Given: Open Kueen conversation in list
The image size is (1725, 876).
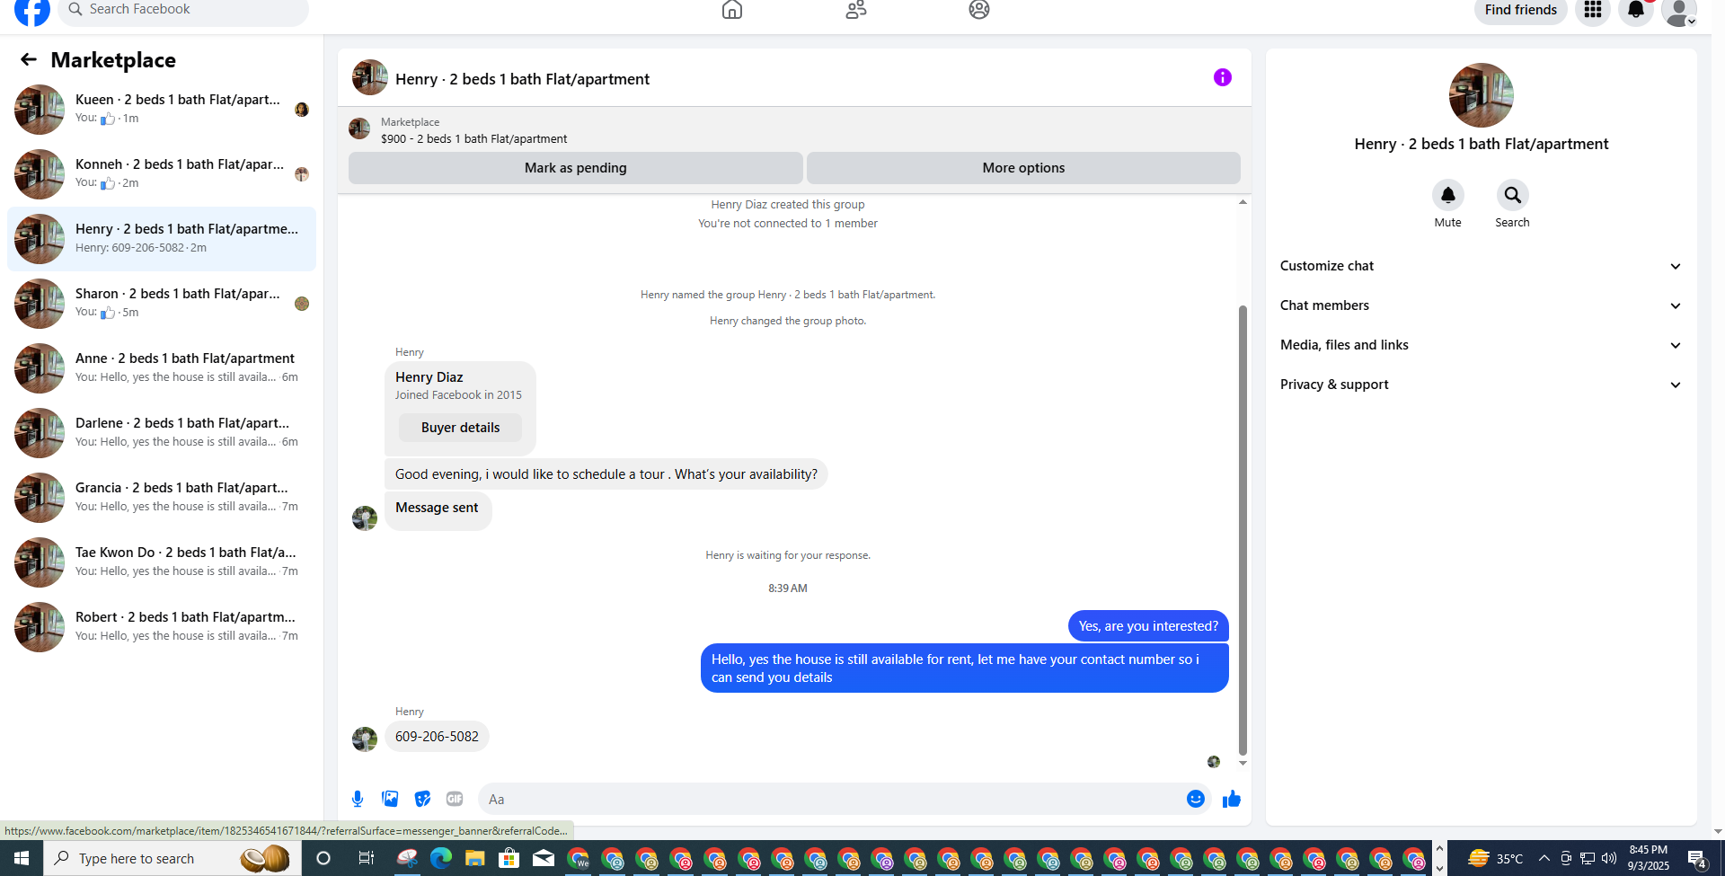Looking at the screenshot, I should click(x=162, y=109).
